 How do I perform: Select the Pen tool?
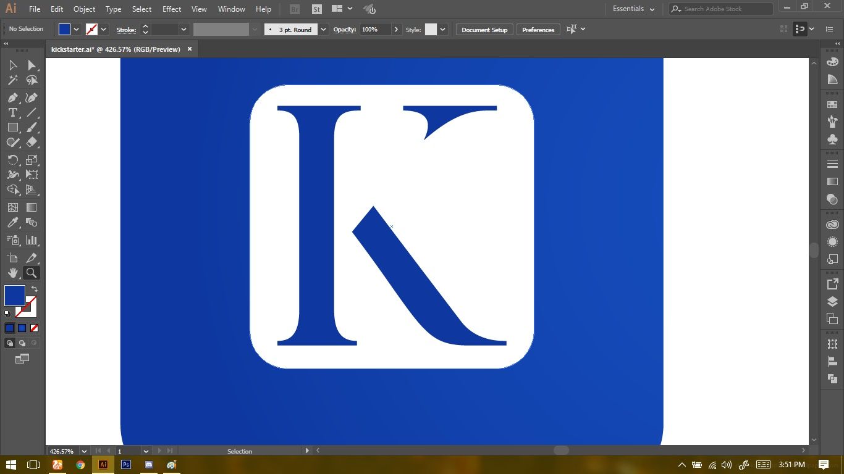12,98
